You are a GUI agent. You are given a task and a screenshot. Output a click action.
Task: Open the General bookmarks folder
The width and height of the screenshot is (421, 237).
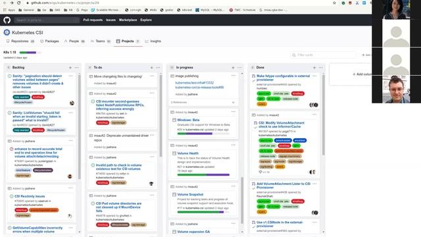tap(26, 10)
